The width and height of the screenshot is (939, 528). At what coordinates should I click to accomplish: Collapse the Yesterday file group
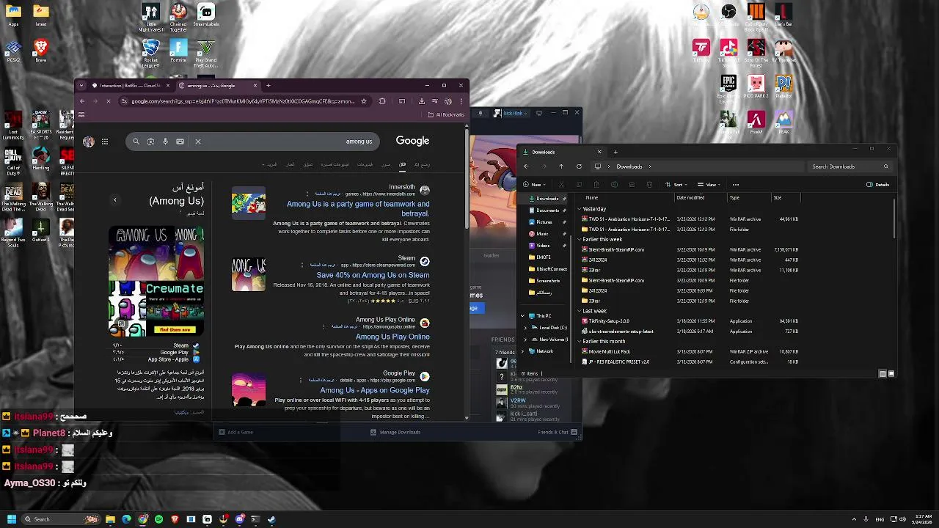tap(579, 209)
